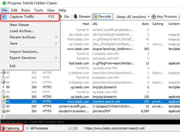The height and width of the screenshot is (132, 180).
Task: Open the View menu
Action: point(51,10)
